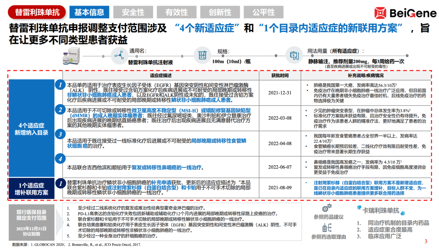Click the 4个适应症 新增纳入目录 blue block
This screenshot has width=439, height=248.
[31, 128]
